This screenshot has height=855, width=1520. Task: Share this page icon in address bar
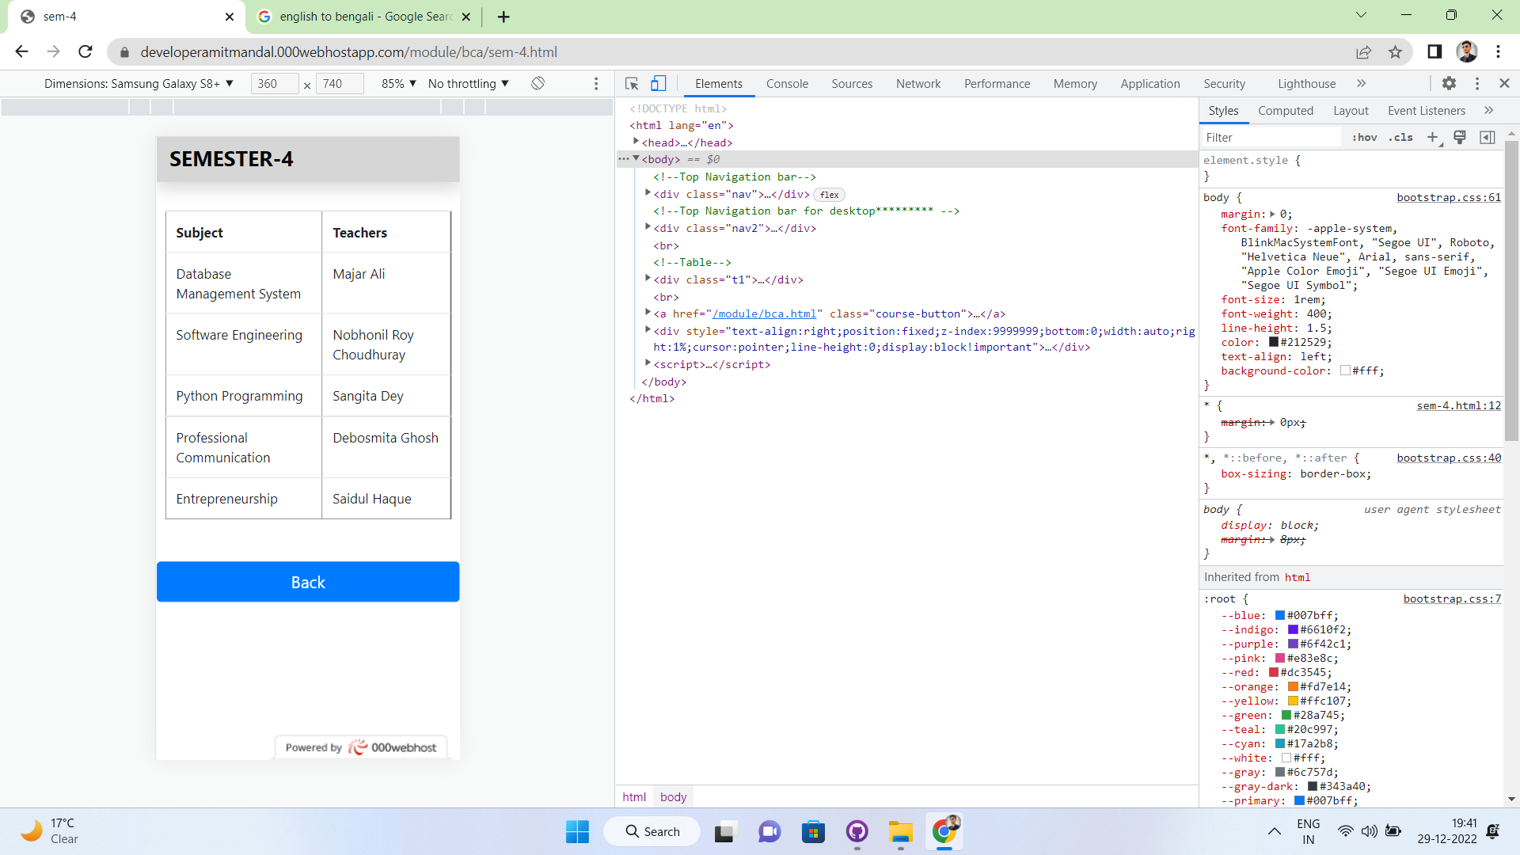1363,52
